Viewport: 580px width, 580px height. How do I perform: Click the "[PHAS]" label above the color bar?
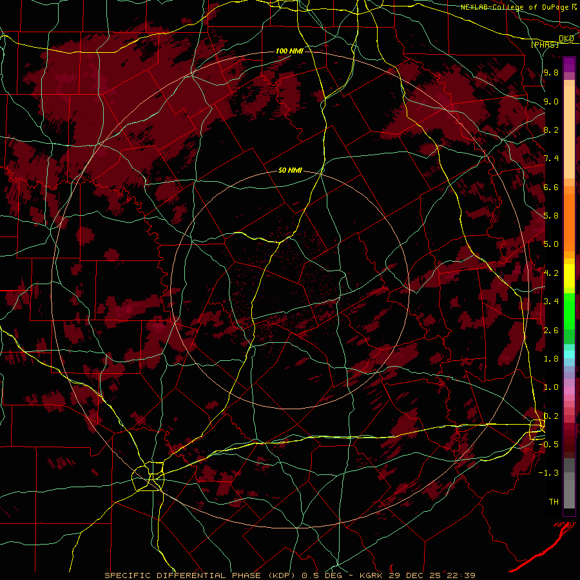545,44
